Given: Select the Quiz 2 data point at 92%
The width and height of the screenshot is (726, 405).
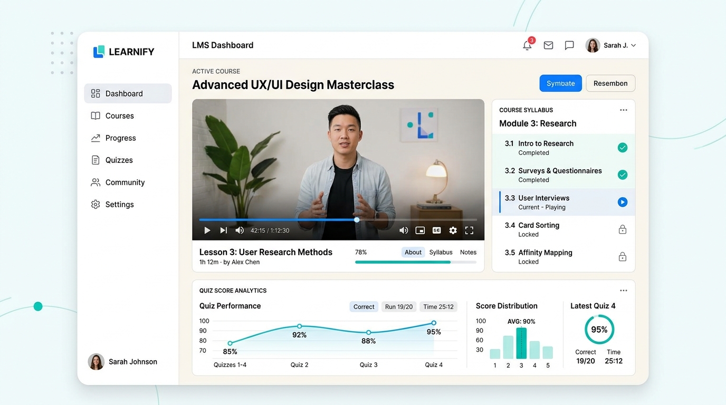Looking at the screenshot, I should tap(300, 326).
